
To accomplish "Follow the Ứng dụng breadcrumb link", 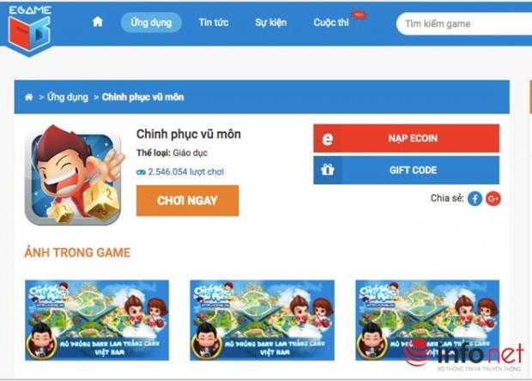I will pyautogui.click(x=68, y=97).
